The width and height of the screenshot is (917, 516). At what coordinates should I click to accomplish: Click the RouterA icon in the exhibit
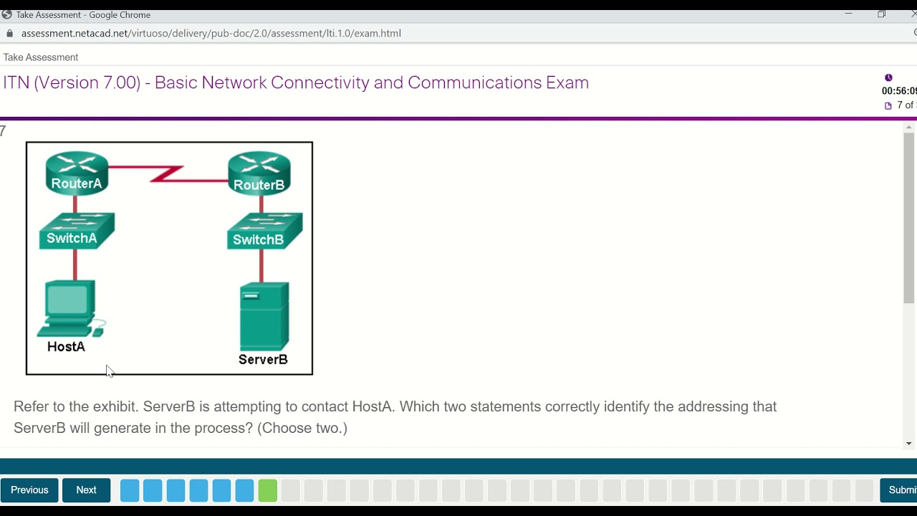pos(77,173)
